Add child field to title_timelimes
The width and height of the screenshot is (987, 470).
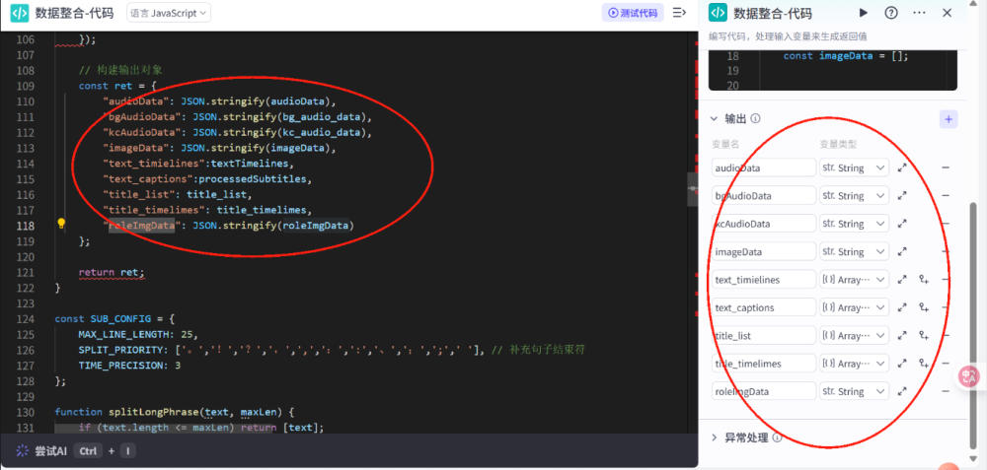924,364
